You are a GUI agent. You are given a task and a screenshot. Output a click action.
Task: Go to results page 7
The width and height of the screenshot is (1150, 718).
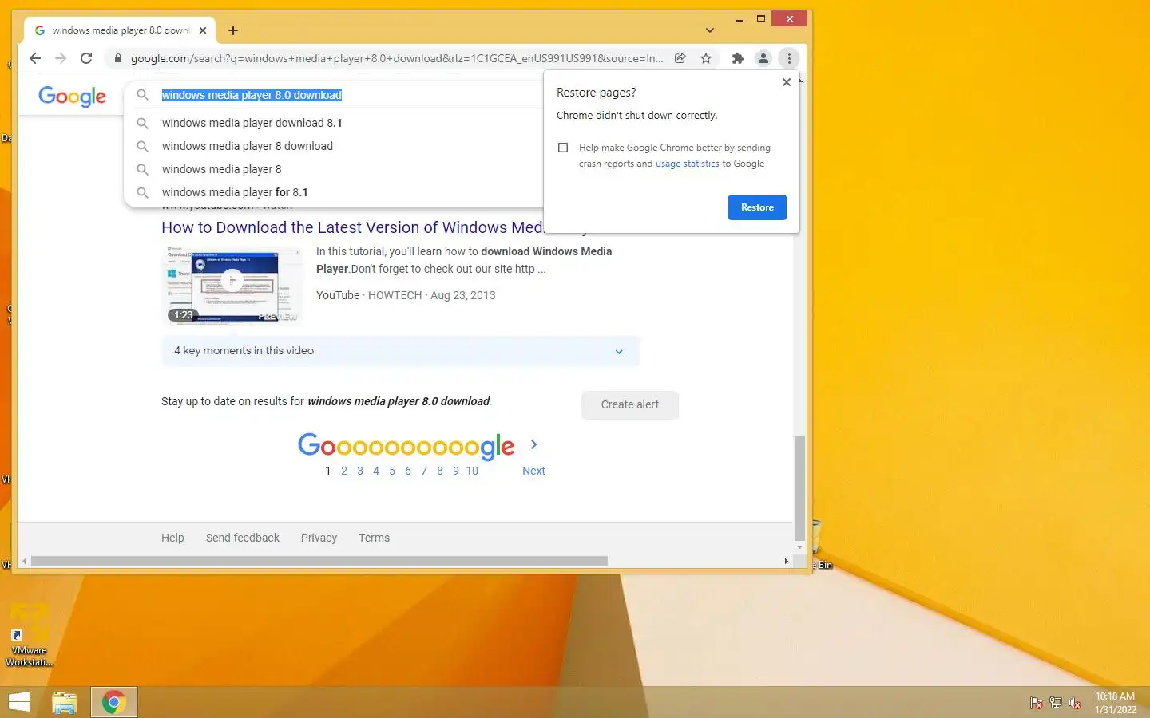pyautogui.click(x=424, y=471)
